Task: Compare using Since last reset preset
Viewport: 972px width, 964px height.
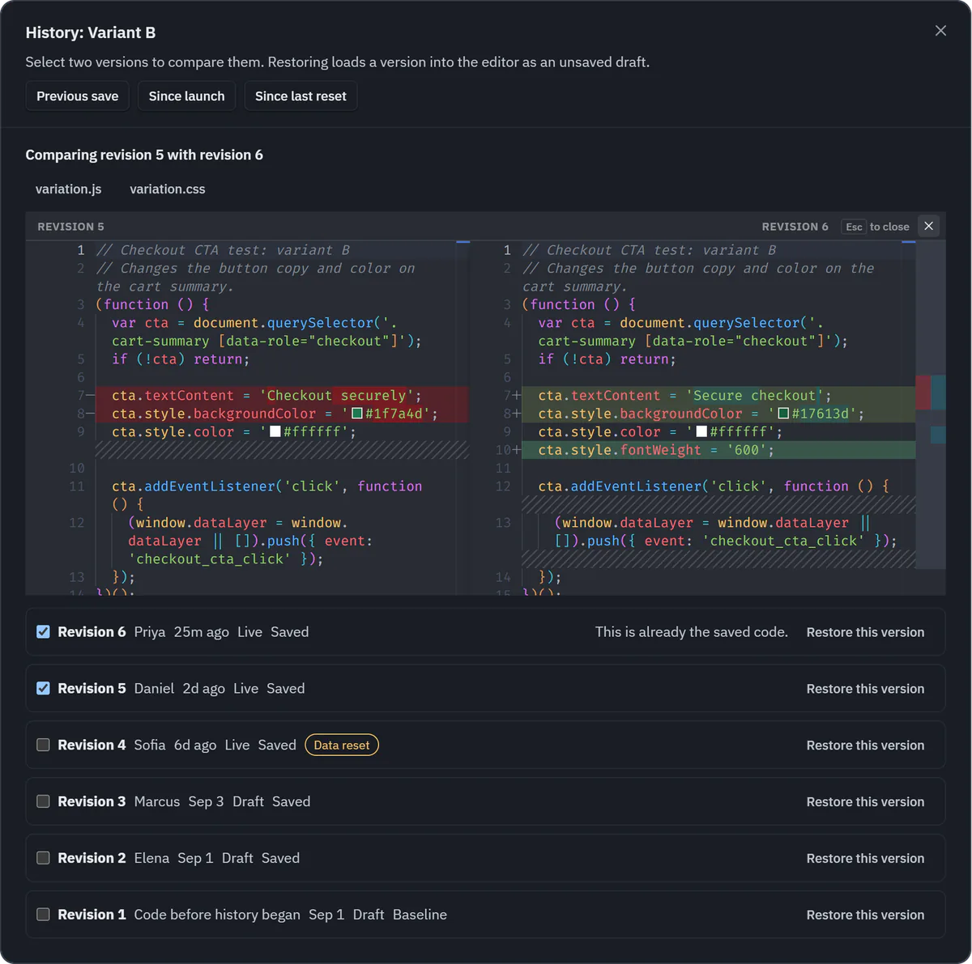Action: coord(301,96)
